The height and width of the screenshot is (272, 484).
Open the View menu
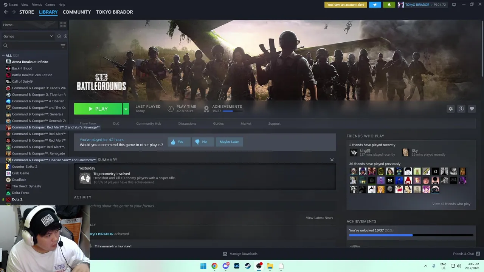pyautogui.click(x=25, y=5)
